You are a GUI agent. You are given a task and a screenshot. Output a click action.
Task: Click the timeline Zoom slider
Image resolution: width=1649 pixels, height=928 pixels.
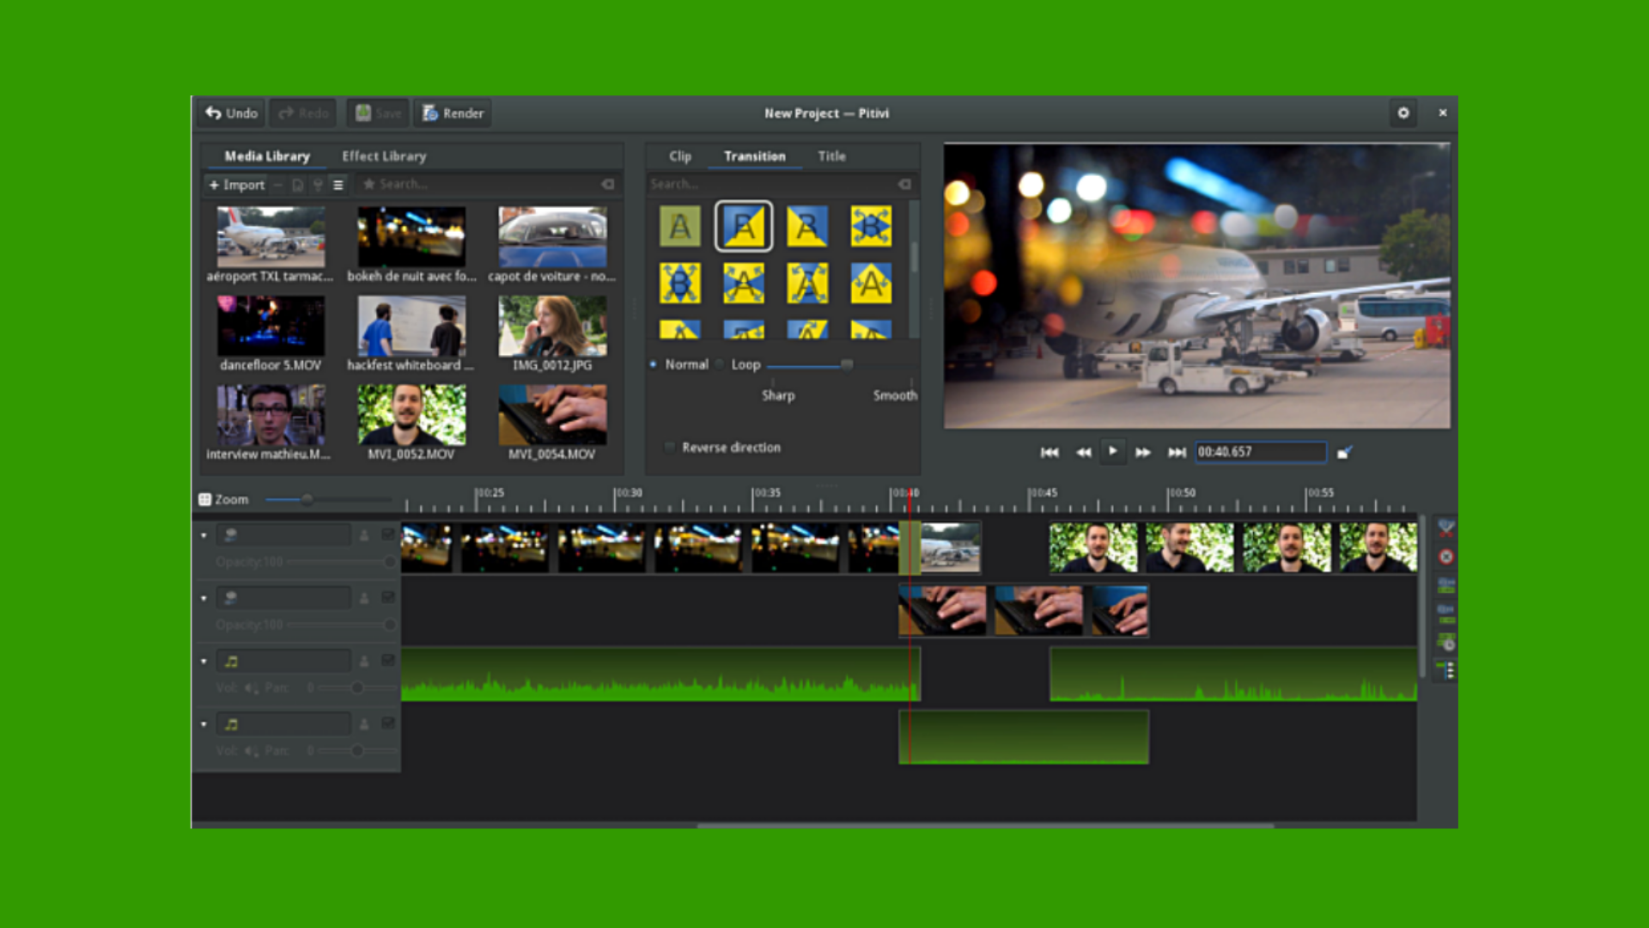[330, 499]
